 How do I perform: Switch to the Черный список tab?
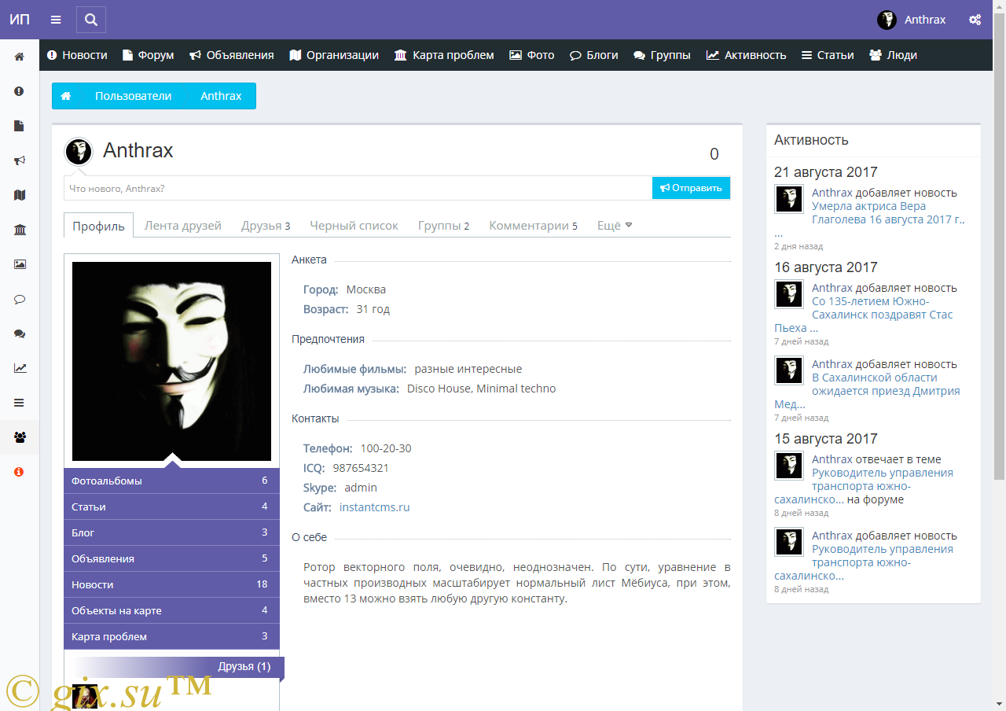[x=354, y=226]
